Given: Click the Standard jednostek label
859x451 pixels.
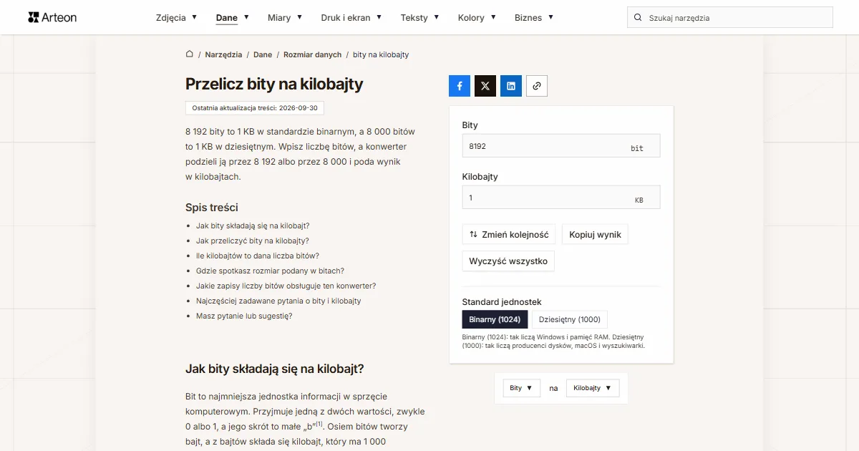Looking at the screenshot, I should click(x=502, y=302).
